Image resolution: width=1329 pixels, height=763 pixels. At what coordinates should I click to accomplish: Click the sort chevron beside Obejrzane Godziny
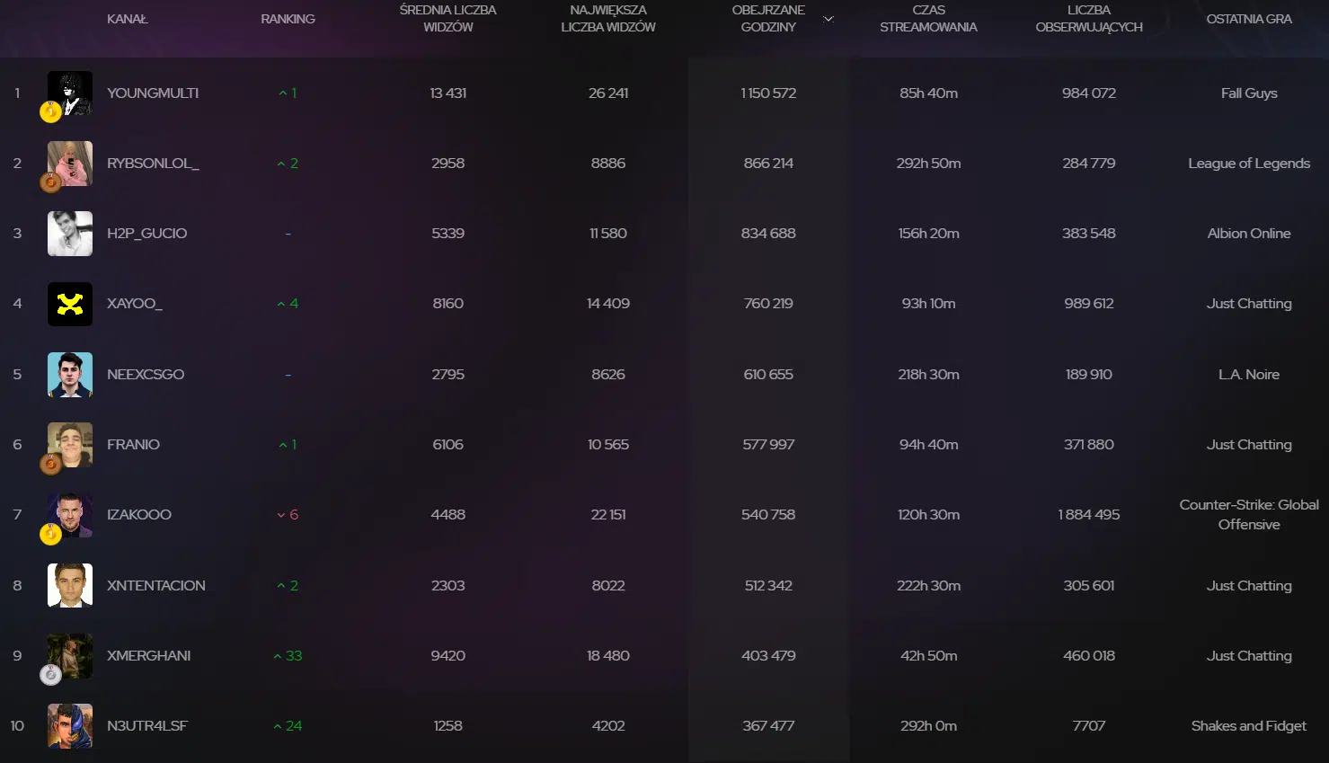pyautogui.click(x=828, y=19)
